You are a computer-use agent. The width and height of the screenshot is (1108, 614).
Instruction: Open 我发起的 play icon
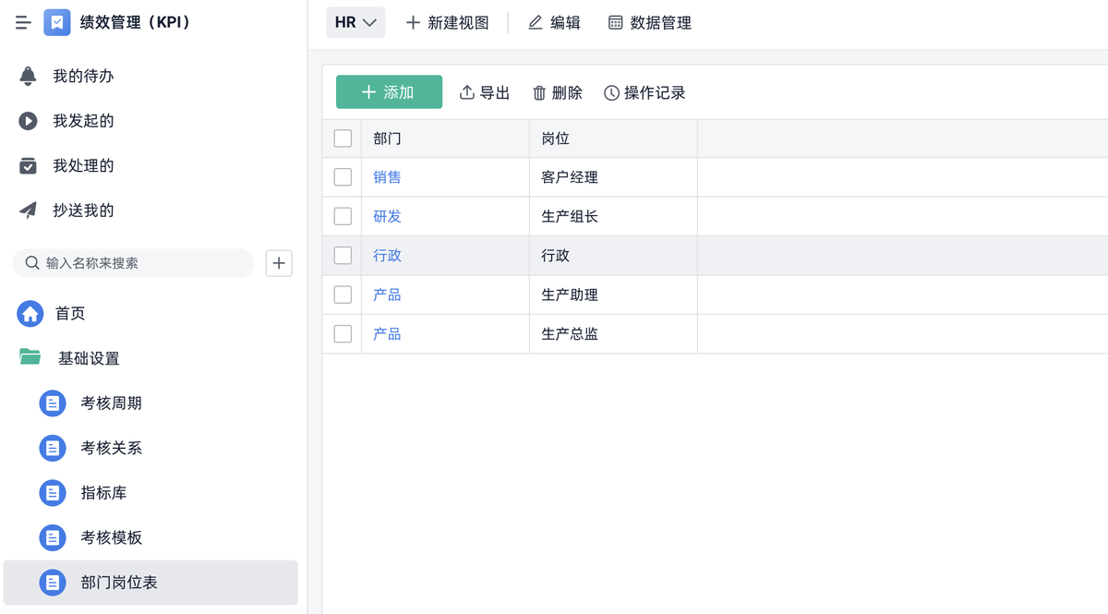click(29, 121)
